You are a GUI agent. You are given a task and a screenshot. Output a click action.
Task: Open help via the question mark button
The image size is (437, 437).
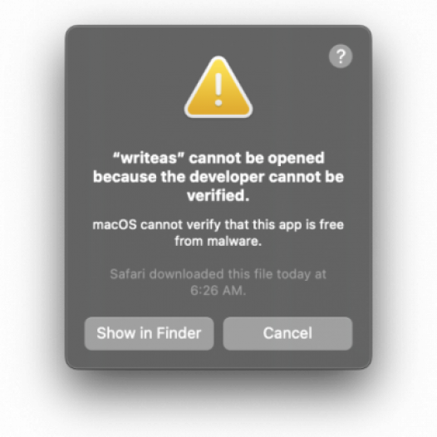coord(341,56)
